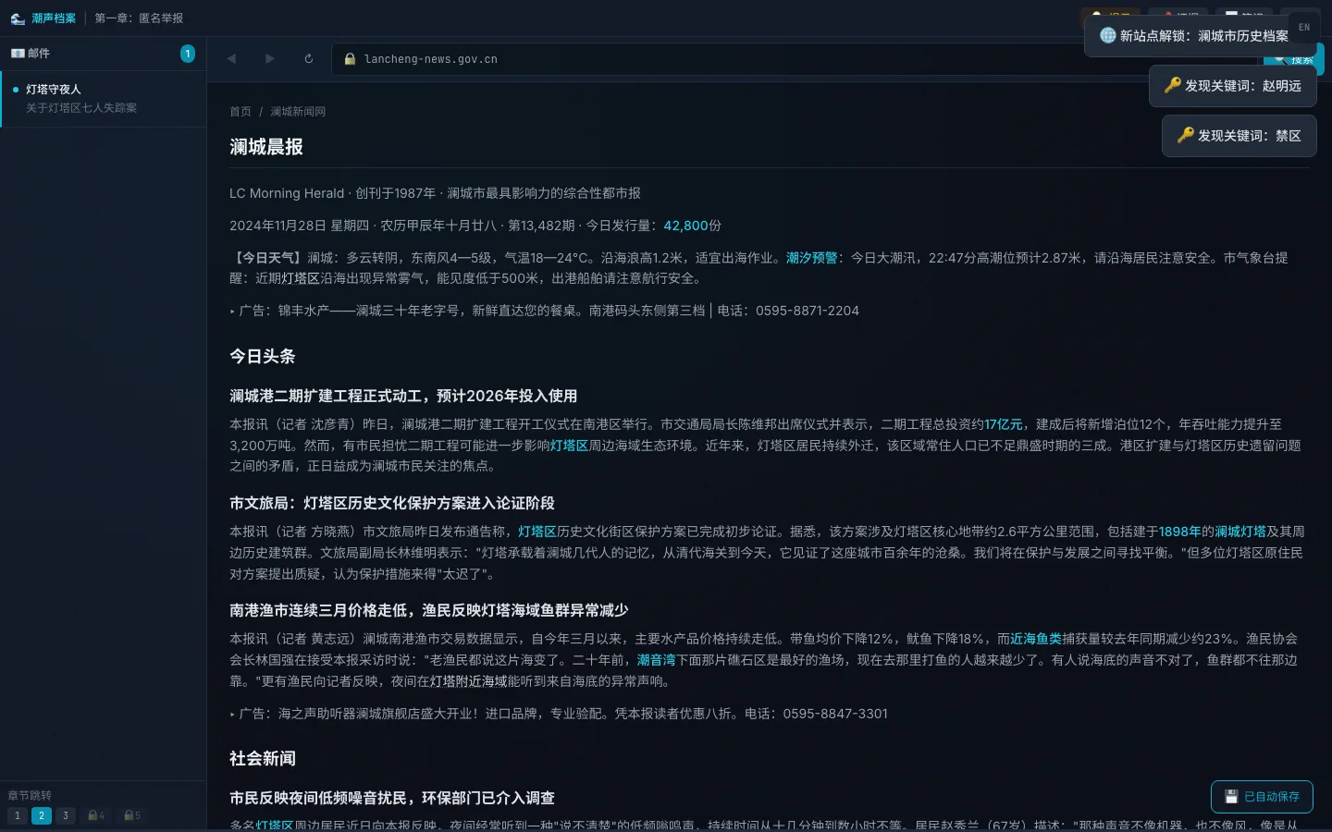The image size is (1332, 832).
Task: Click the unread mail count badge
Action: point(188,54)
